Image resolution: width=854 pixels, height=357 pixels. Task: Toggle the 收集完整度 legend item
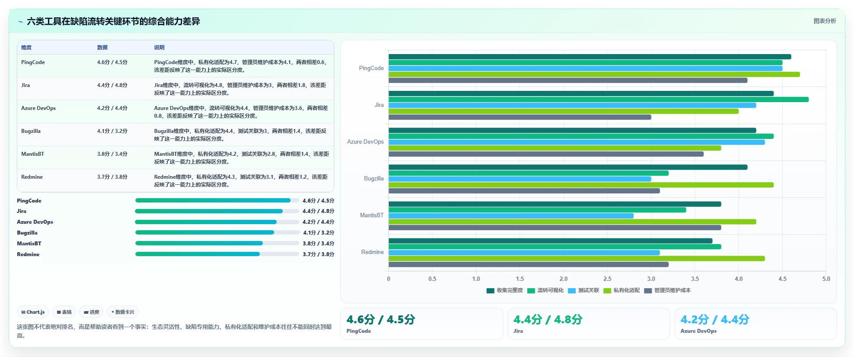(x=505, y=290)
